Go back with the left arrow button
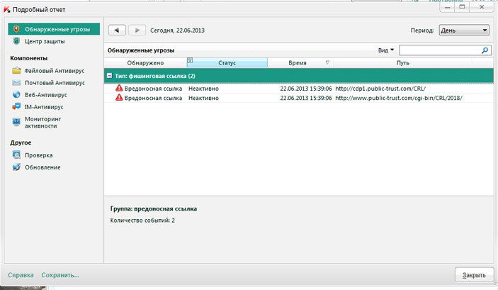Image resolution: width=498 pixels, height=290 pixels. [x=117, y=30]
